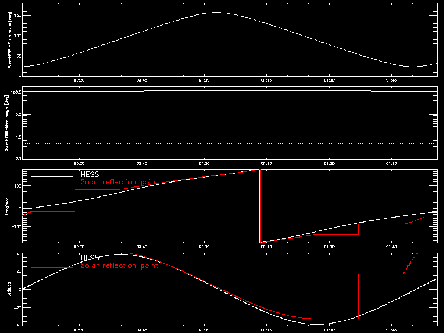Viewport: 444px width, 333px height.
Task: Click the 100 tick label on Earth angle plot
Action: tap(18, 36)
